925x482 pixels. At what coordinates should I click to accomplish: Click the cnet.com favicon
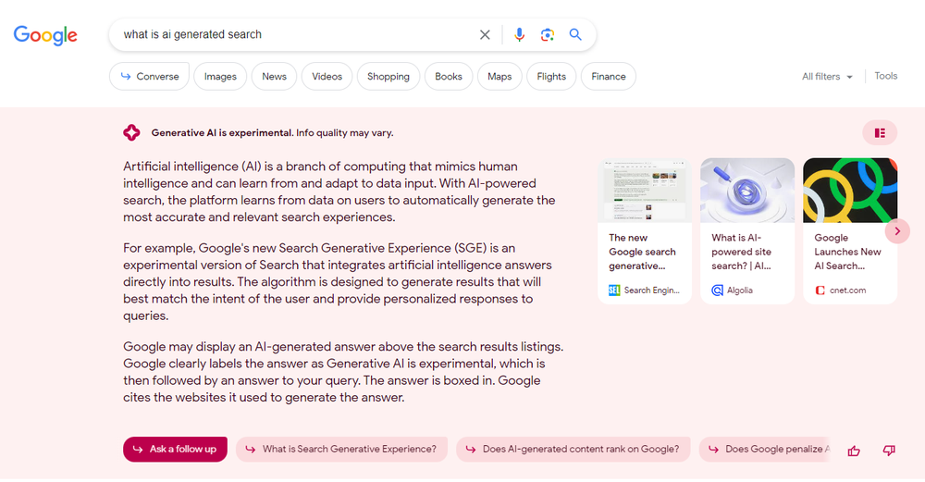[x=820, y=290]
